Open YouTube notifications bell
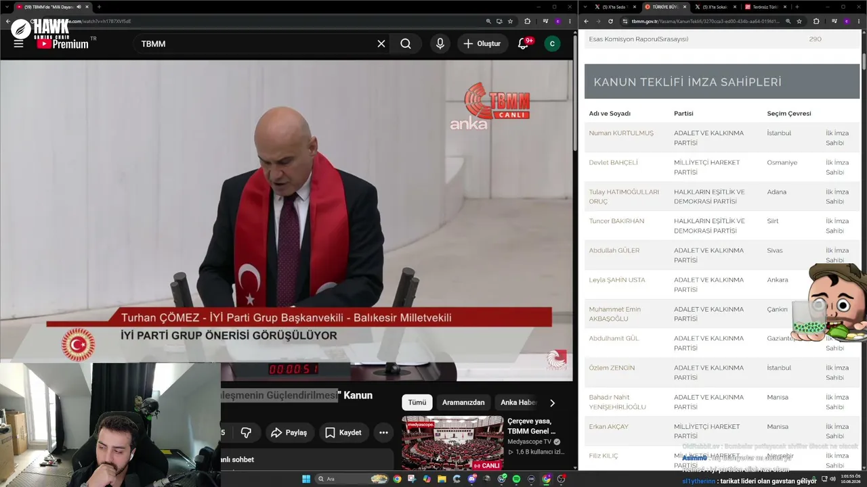This screenshot has width=867, height=487. [523, 43]
